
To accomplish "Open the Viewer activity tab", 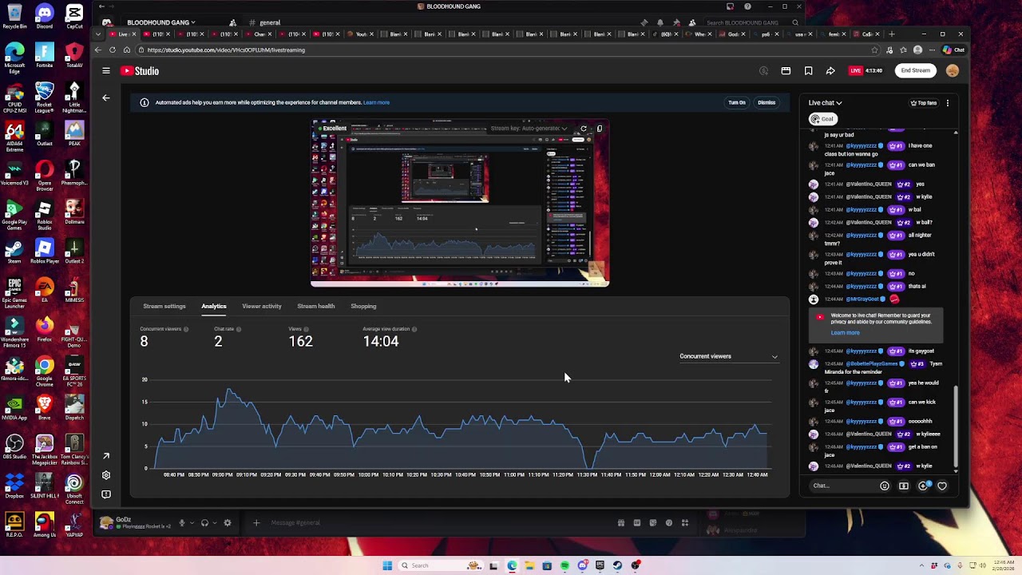I will tap(262, 306).
